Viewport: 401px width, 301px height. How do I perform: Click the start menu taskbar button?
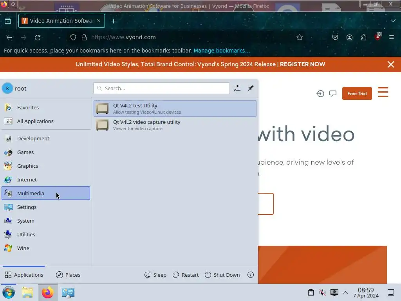coord(9,292)
